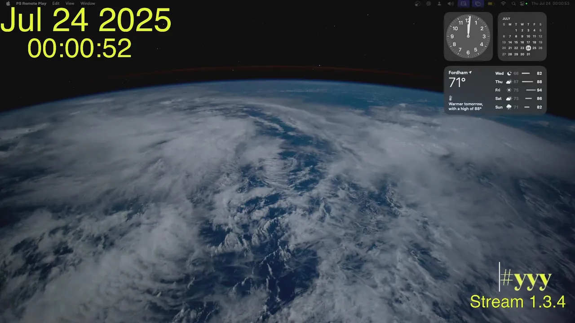This screenshot has width=575, height=323.
Task: Click the 71° current temperature
Action: point(457,83)
